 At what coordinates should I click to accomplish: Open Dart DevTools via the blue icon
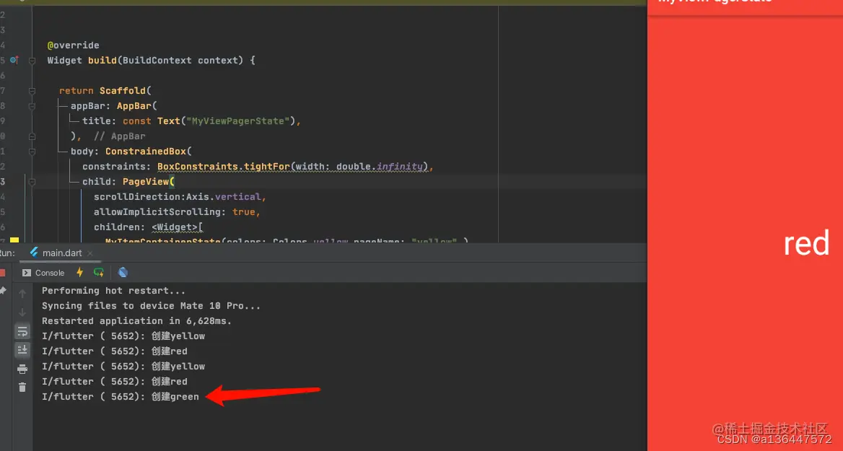point(123,273)
